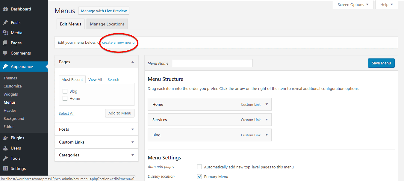Open Media via its sidebar icon
The image size is (404, 181).
pyautogui.click(x=5, y=33)
